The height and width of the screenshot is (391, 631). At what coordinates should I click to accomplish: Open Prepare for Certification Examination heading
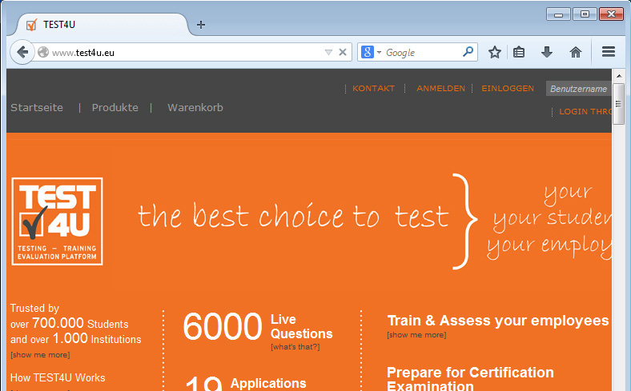(470, 378)
